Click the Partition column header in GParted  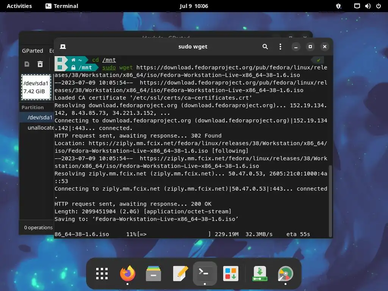pyautogui.click(x=33, y=107)
